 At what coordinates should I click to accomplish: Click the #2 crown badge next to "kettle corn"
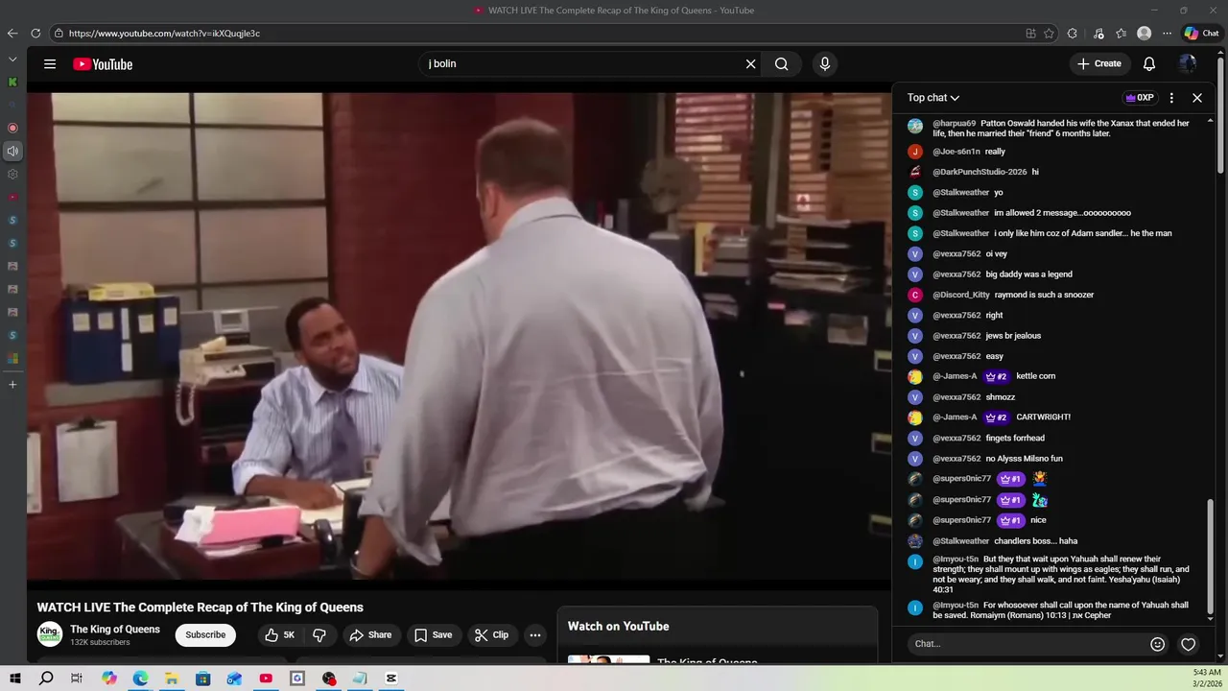click(x=996, y=376)
